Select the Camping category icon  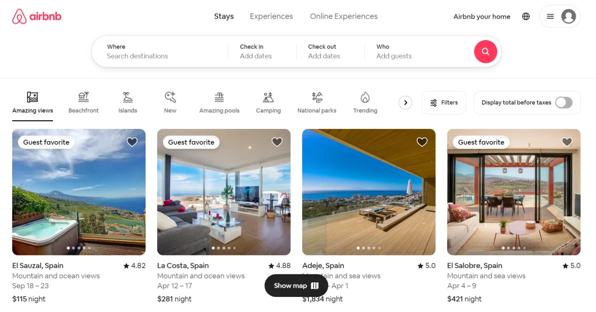[268, 97]
